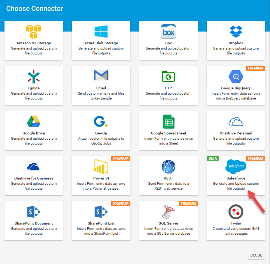Screen dimensions: 270x264
Task: Click the Egnyte connector name
Action: (34, 88)
